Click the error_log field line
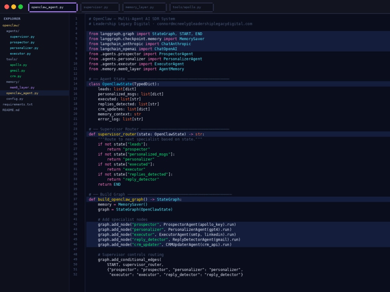 (x=121, y=119)
